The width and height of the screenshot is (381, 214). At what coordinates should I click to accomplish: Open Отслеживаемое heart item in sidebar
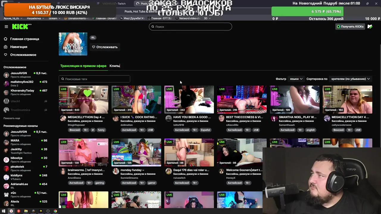tap(23, 55)
